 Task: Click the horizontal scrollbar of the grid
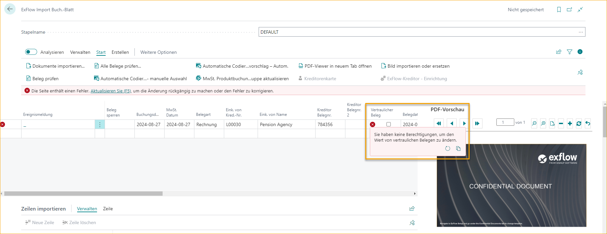pos(83,194)
